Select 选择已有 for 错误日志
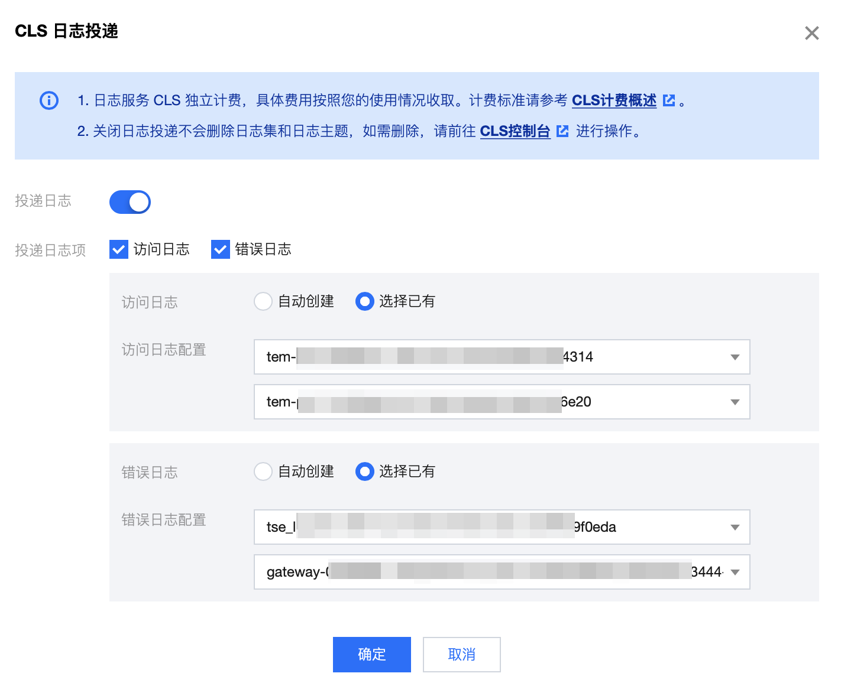This screenshot has width=841, height=683. click(365, 471)
